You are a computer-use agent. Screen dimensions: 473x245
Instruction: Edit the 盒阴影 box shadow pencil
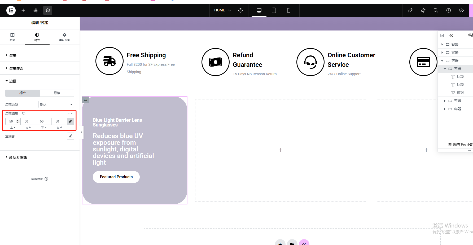[x=71, y=136]
